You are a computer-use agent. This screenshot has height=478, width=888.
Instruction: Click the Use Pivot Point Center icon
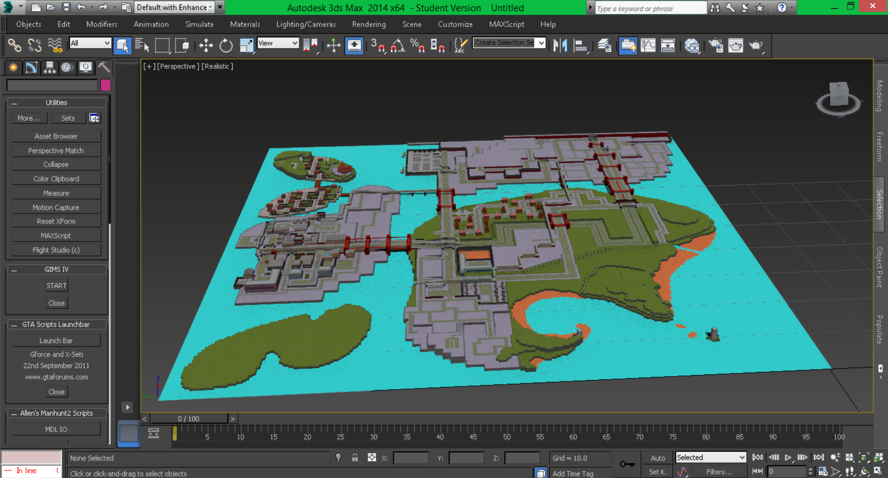tap(311, 45)
